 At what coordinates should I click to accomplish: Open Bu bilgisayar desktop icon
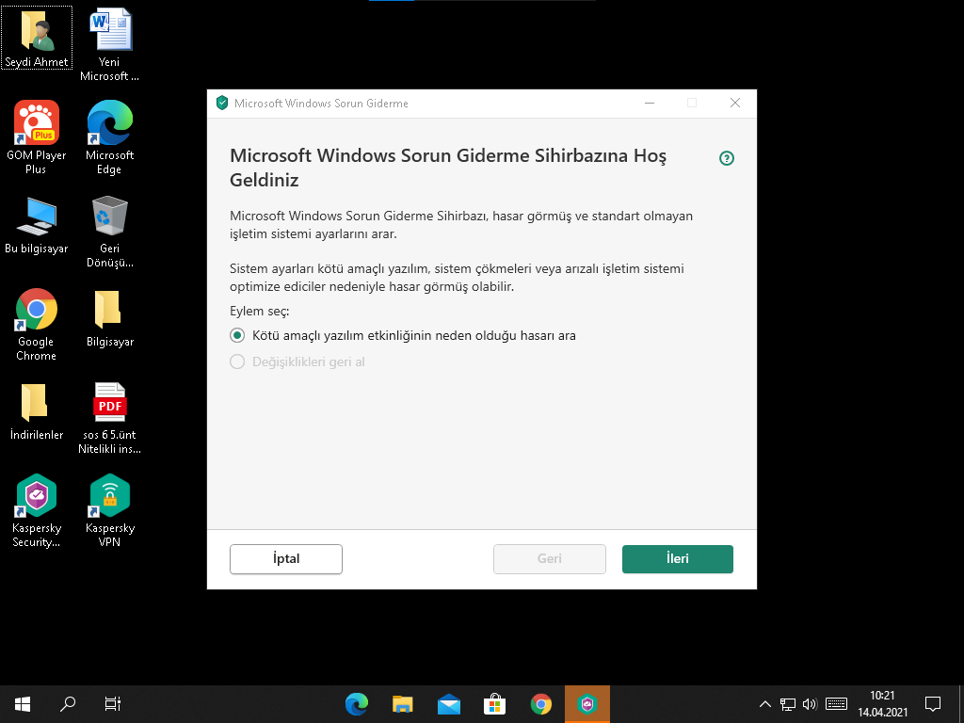pyautogui.click(x=37, y=225)
